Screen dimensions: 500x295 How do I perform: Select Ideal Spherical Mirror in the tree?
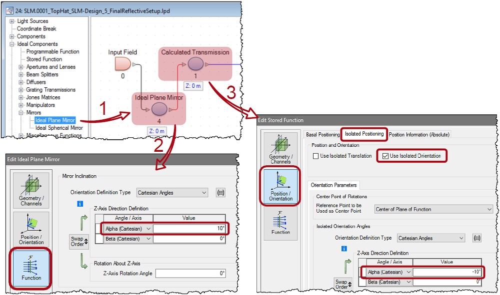58,128
